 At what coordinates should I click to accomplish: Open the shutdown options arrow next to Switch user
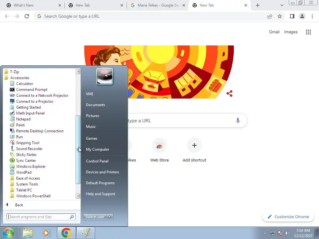[110, 217]
